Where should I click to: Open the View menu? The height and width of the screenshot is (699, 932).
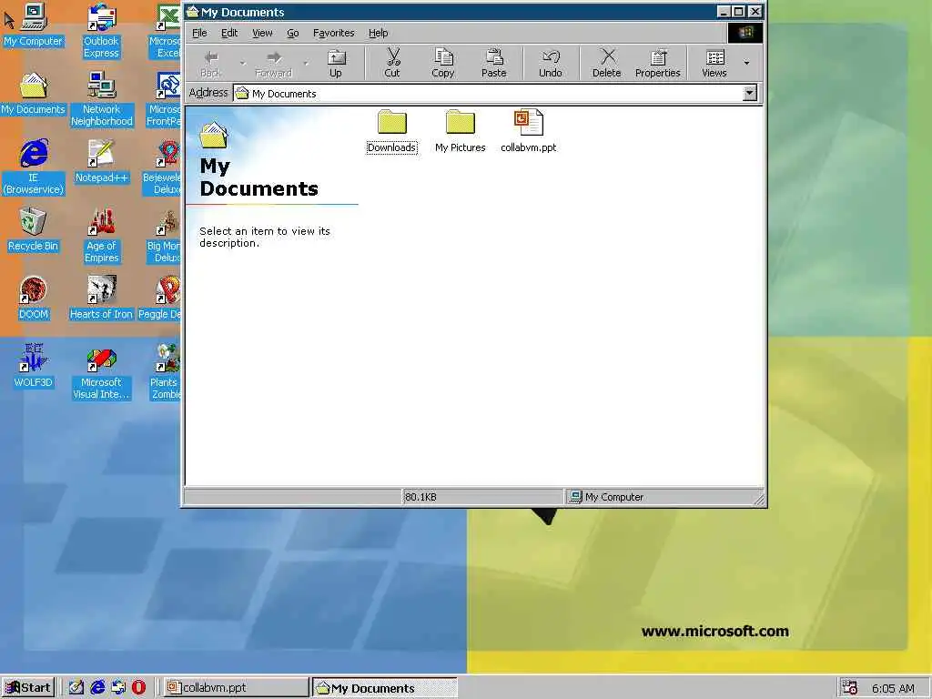point(262,33)
